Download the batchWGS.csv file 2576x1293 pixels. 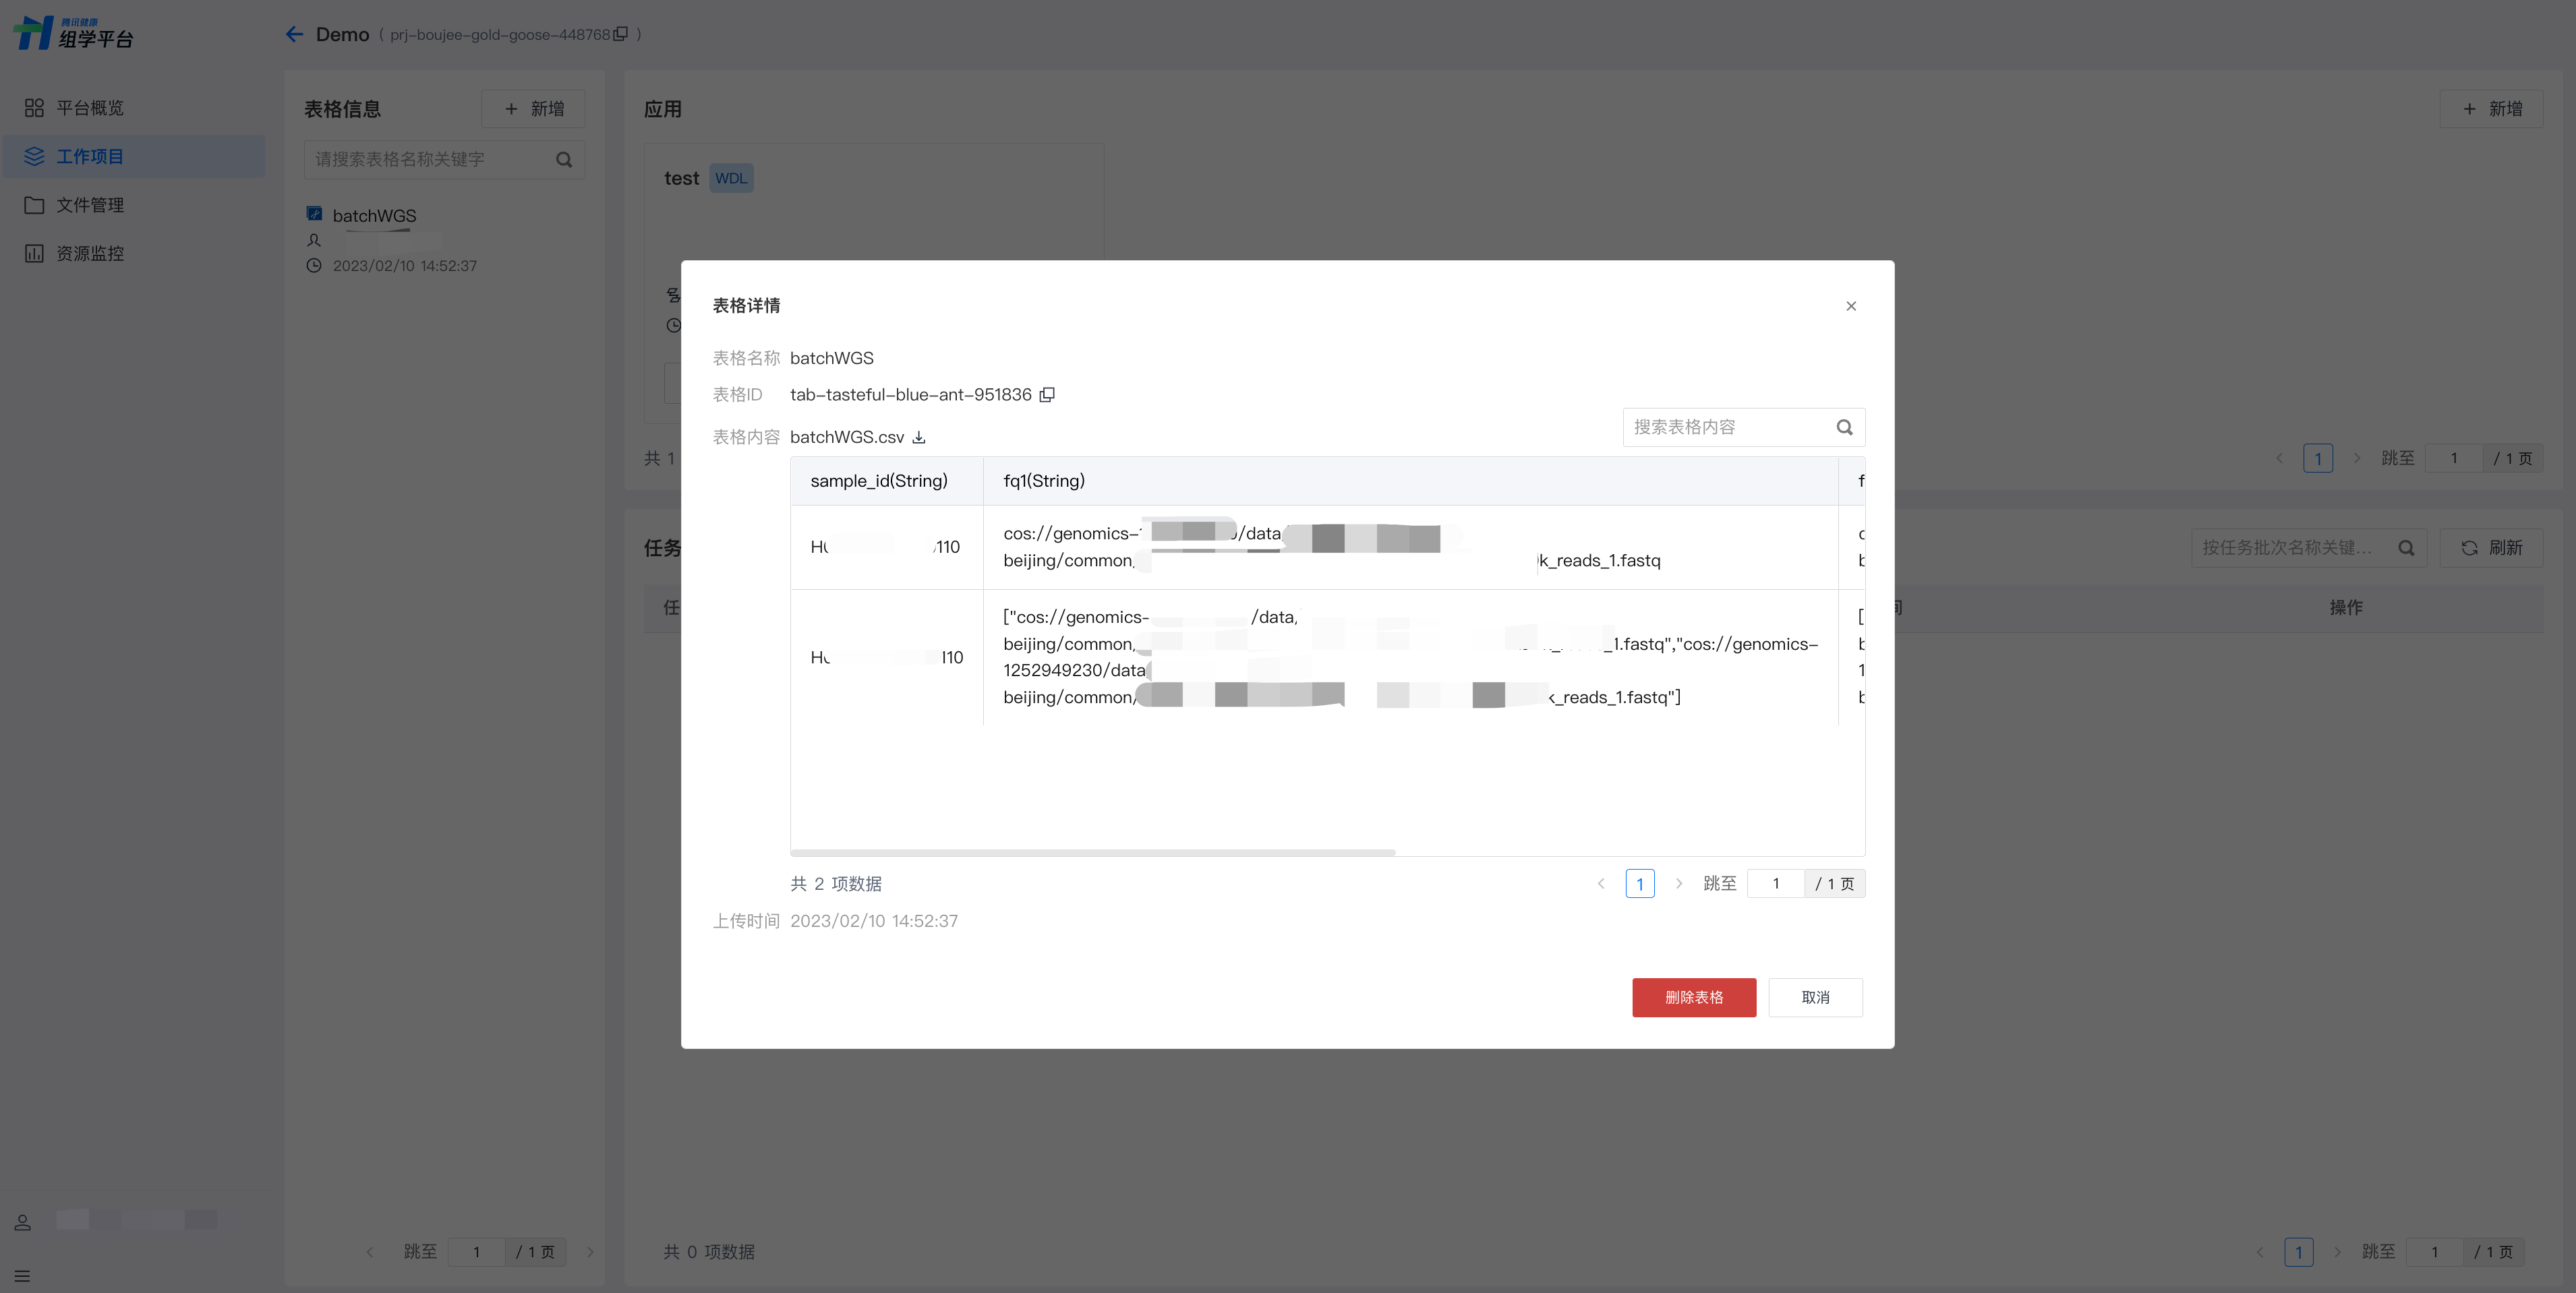click(x=919, y=437)
